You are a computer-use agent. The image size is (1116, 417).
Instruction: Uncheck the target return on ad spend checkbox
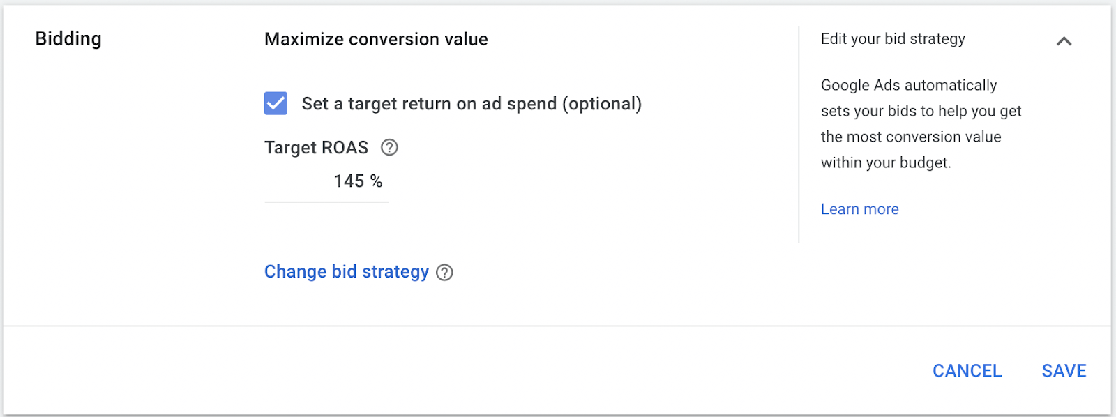tap(276, 103)
